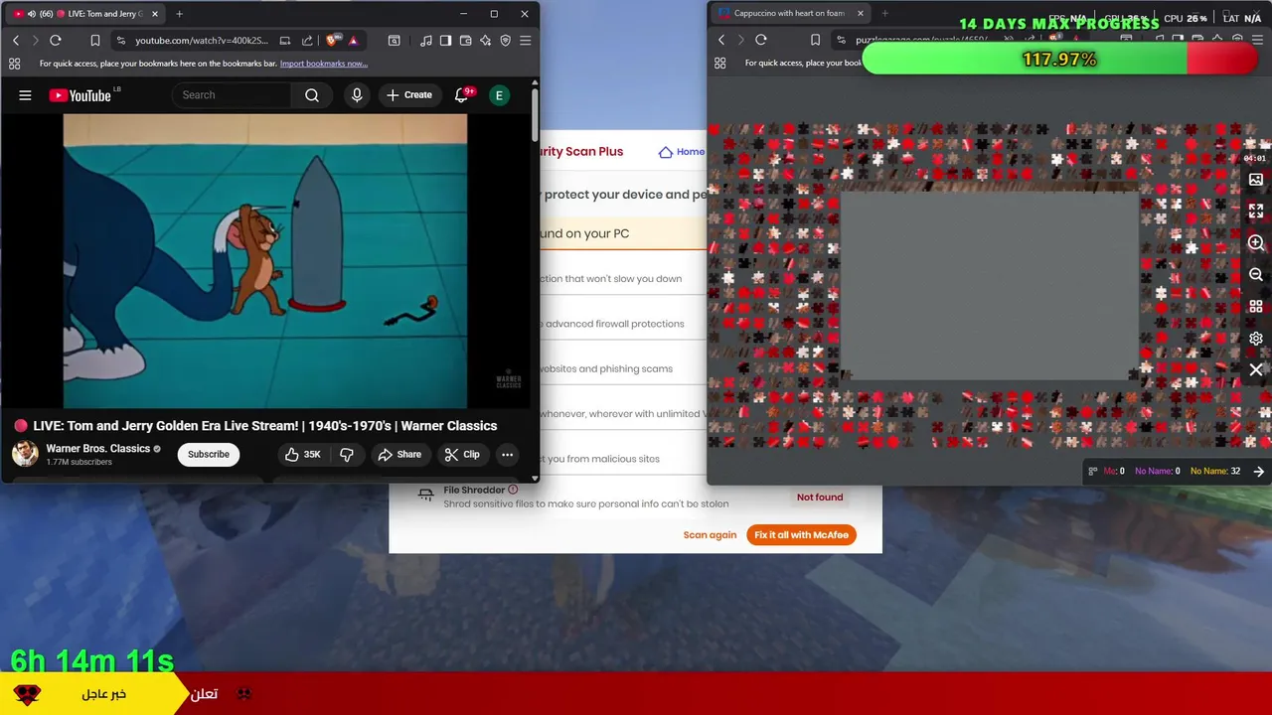Go back in the puzzle browser window
Image resolution: width=1272 pixels, height=715 pixels.
[x=721, y=40]
